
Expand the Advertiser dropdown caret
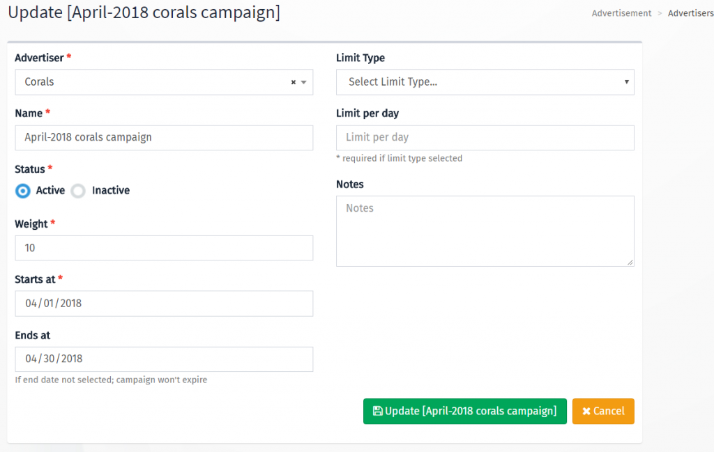[x=303, y=81]
